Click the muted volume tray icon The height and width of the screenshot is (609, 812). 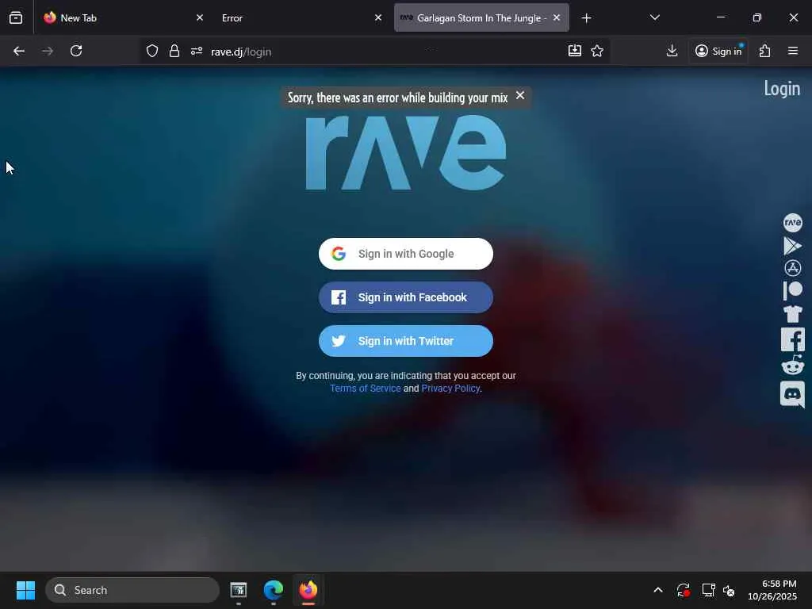tap(729, 590)
